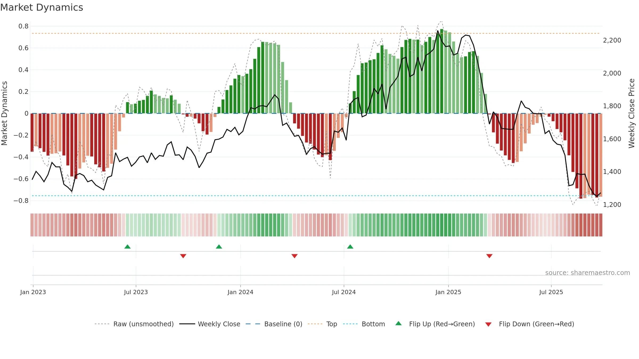
Task: Click the 1,400 price axis label
Action: point(612,172)
